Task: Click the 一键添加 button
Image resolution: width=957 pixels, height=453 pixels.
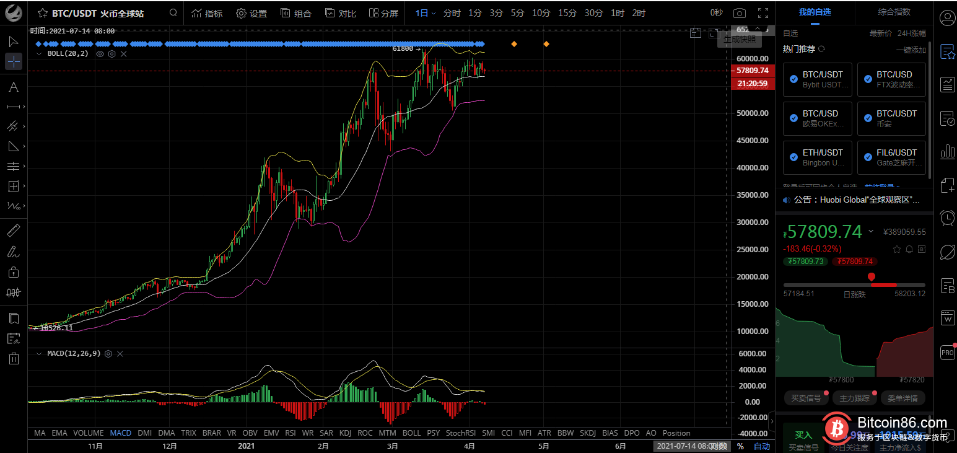Action: tap(911, 50)
